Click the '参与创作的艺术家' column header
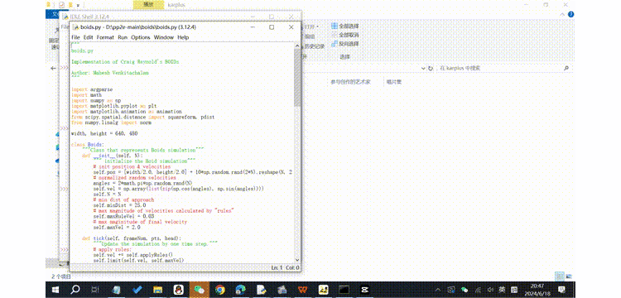The height and width of the screenshot is (298, 621). 351,82
